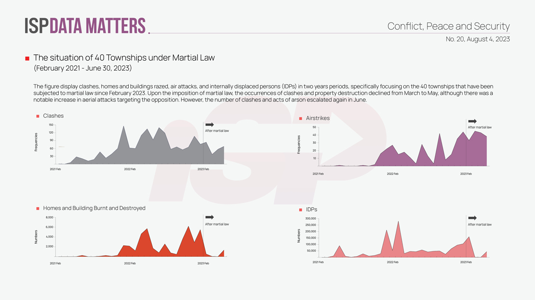
Task: Click the ISP Data Matters logo
Action: click(85, 26)
